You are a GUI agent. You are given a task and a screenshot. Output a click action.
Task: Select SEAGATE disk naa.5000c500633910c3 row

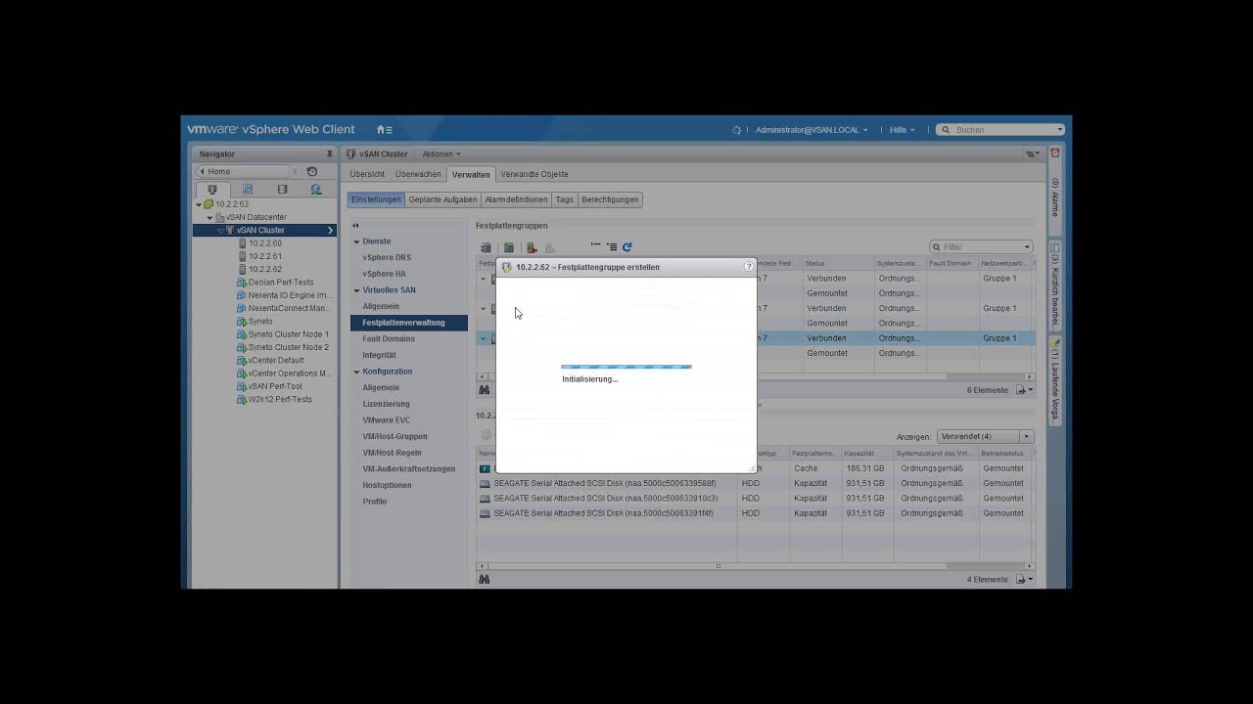(x=755, y=498)
